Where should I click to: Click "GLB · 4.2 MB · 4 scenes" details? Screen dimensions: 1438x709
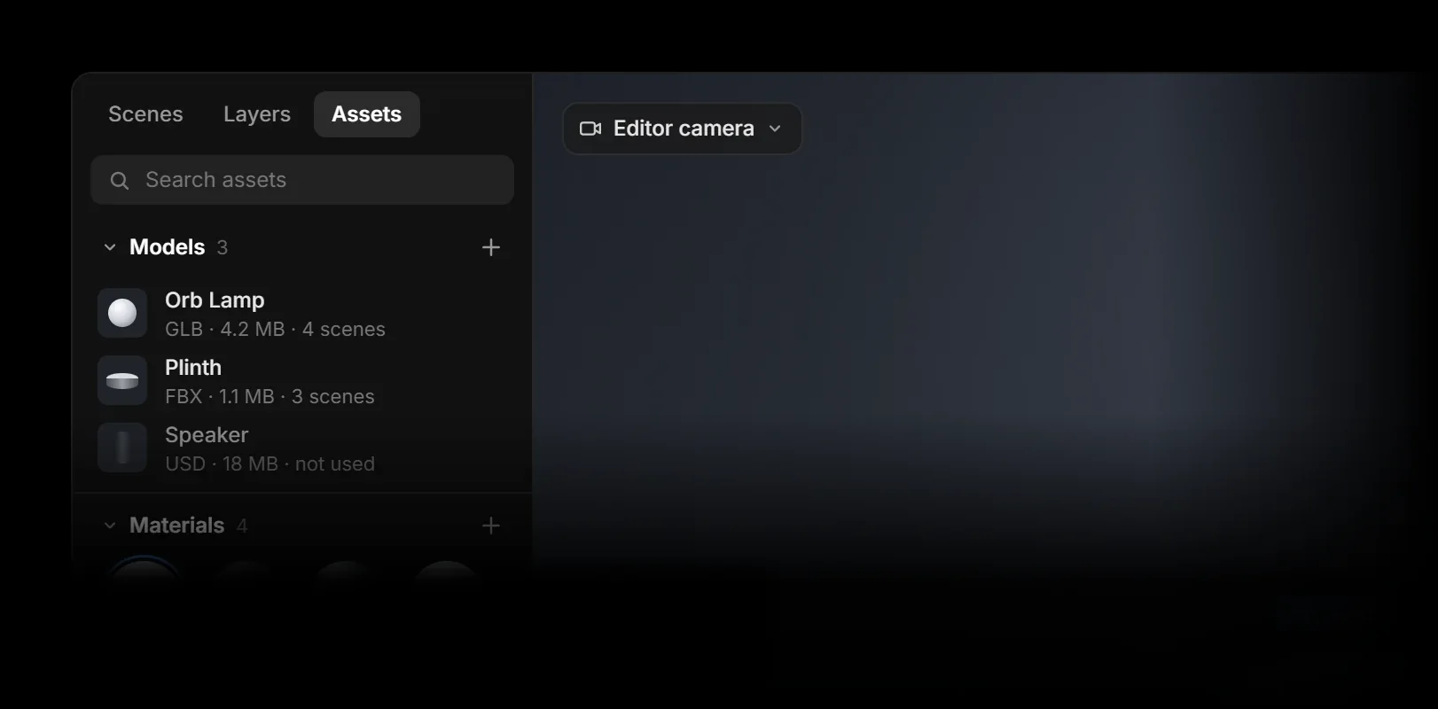(x=275, y=330)
